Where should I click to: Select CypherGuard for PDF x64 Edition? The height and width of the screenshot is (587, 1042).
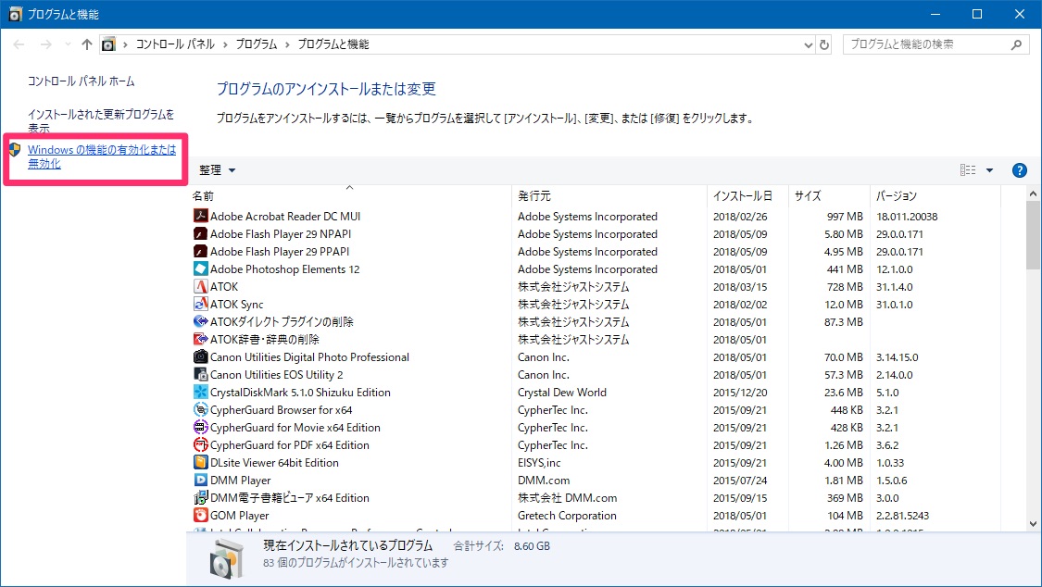290,445
